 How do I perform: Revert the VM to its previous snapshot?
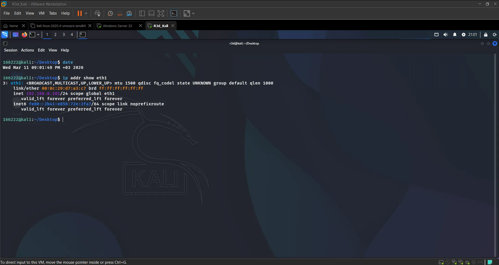point(120,14)
